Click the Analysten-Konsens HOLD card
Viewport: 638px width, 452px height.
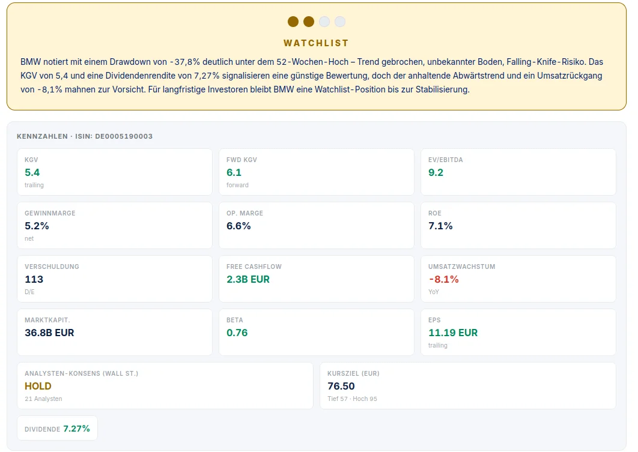[x=165, y=386]
